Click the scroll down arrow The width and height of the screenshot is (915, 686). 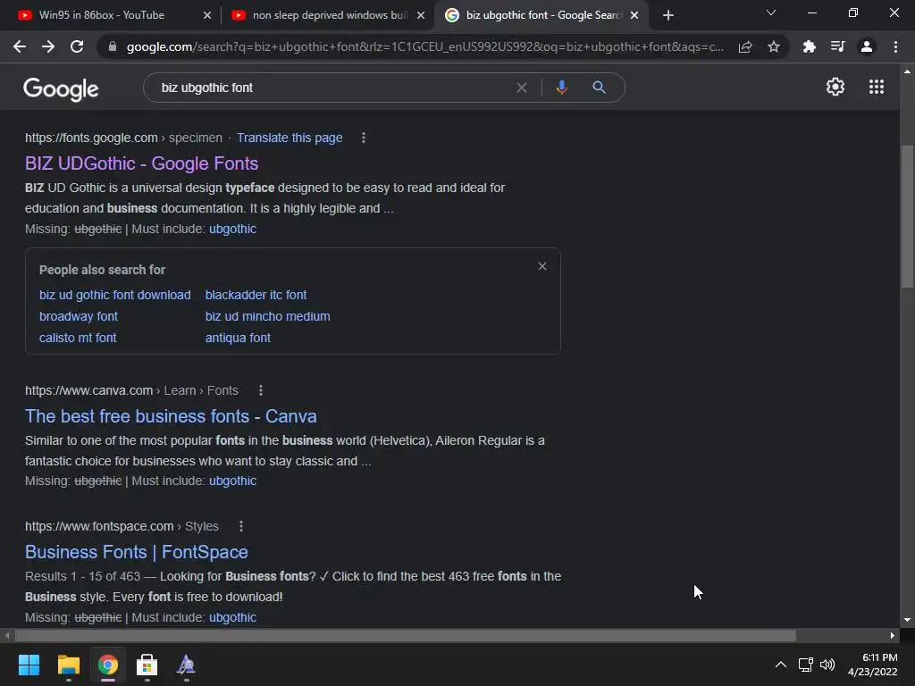[907, 620]
